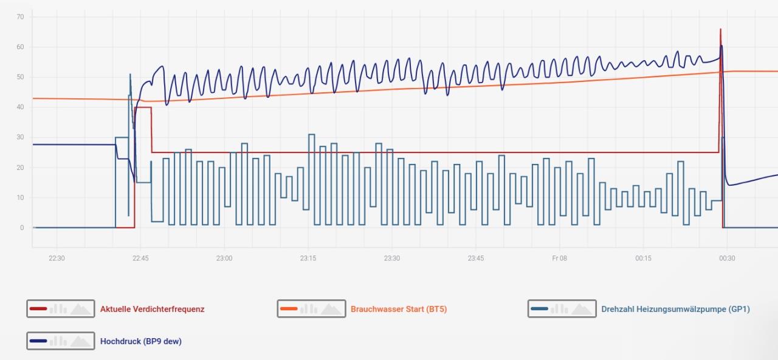The width and height of the screenshot is (778, 360).
Task: Select line style for Aktuelle Verdichterfrequenz
Action: click(x=38, y=309)
